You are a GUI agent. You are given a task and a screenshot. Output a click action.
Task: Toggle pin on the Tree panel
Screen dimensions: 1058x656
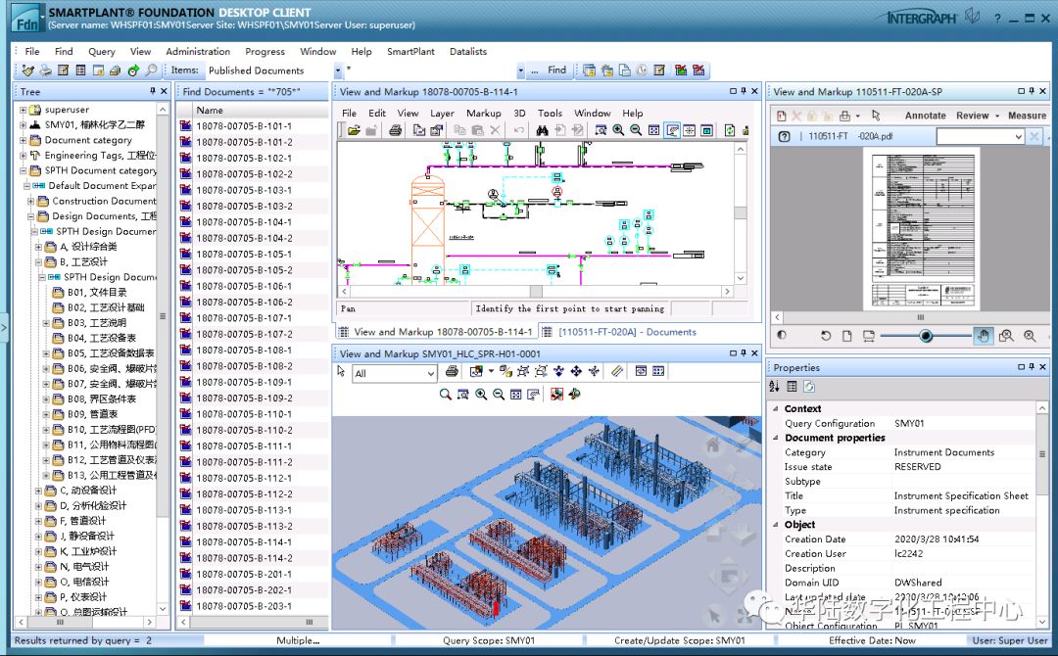[x=152, y=92]
